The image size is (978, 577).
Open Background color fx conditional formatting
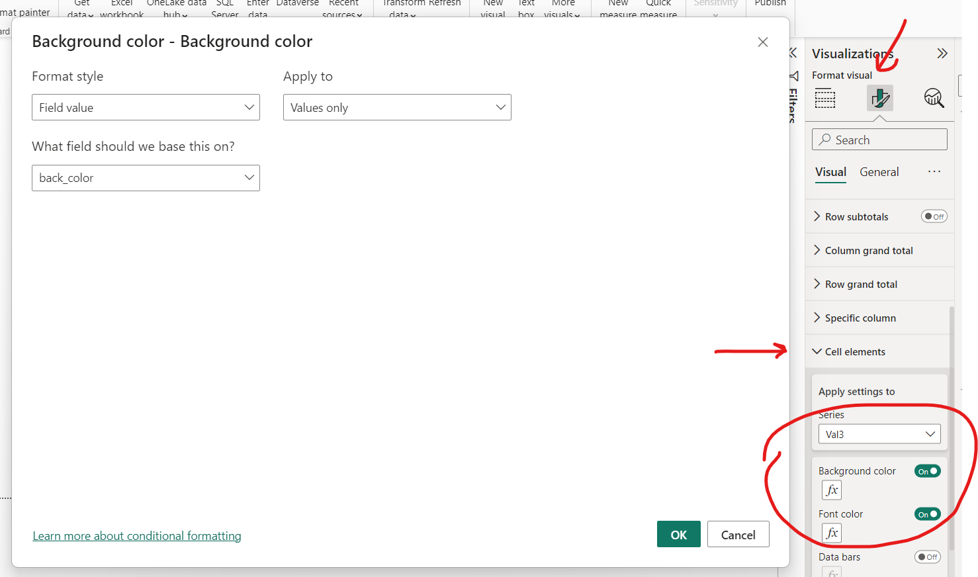[x=832, y=490]
